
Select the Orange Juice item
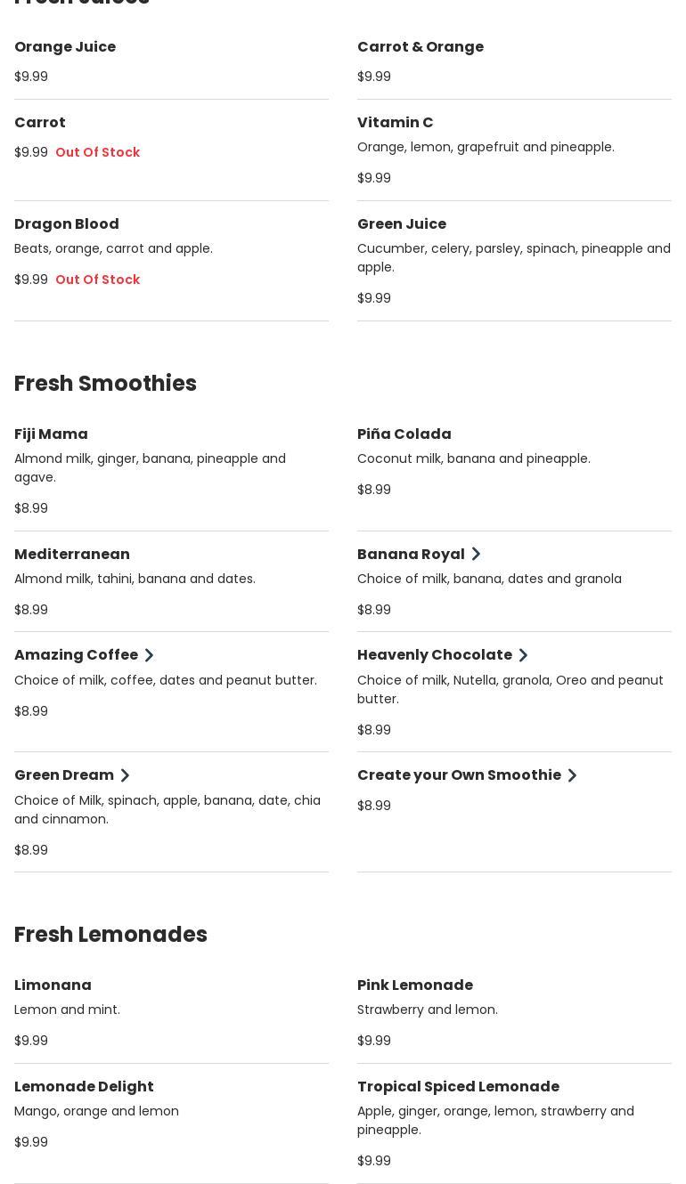[65, 46]
